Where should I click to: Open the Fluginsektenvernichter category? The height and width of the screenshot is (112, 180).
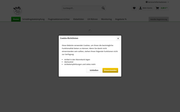59,19
